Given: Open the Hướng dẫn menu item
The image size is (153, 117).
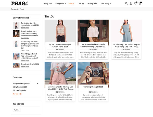Looking at the screenshot, I should click(x=92, y=4).
